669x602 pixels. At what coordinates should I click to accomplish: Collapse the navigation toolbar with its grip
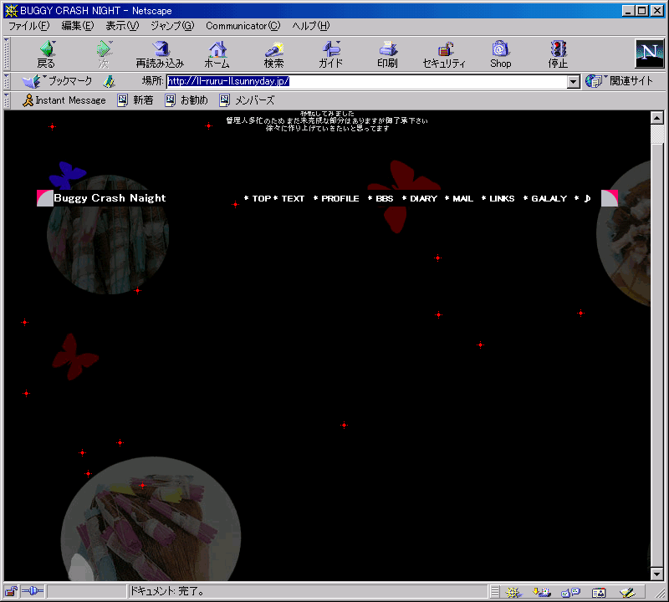(x=7, y=54)
